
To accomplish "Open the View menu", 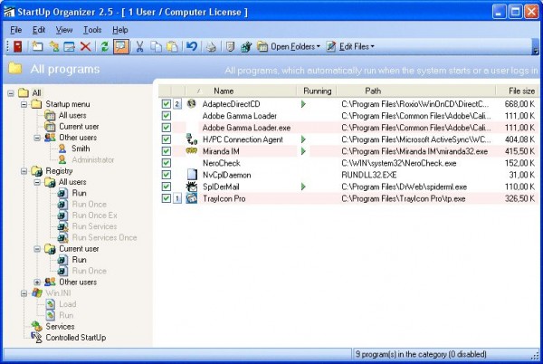I will tap(64, 30).
